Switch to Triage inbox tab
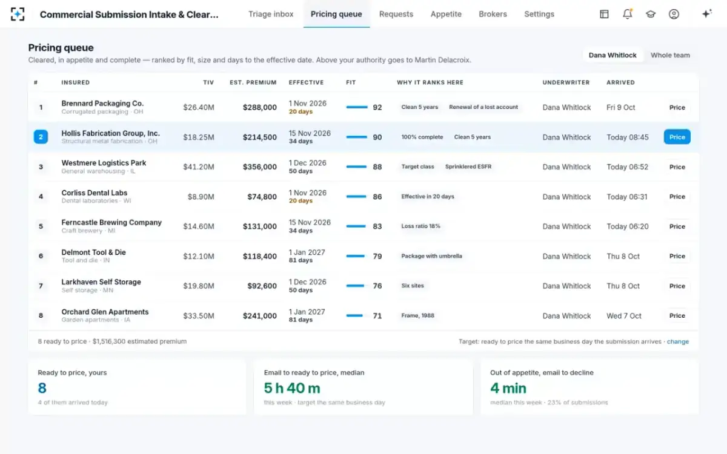727x454 pixels. 271,14
